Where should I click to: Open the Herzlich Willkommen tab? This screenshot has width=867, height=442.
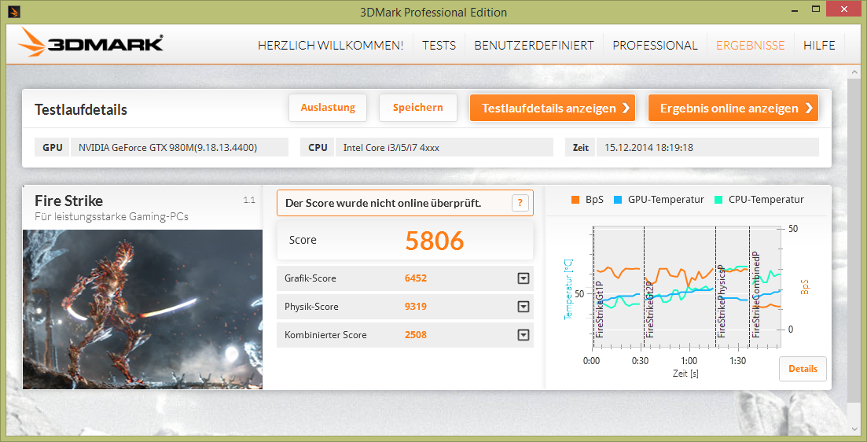coord(331,46)
